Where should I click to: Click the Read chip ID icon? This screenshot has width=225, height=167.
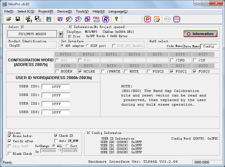tap(60, 19)
